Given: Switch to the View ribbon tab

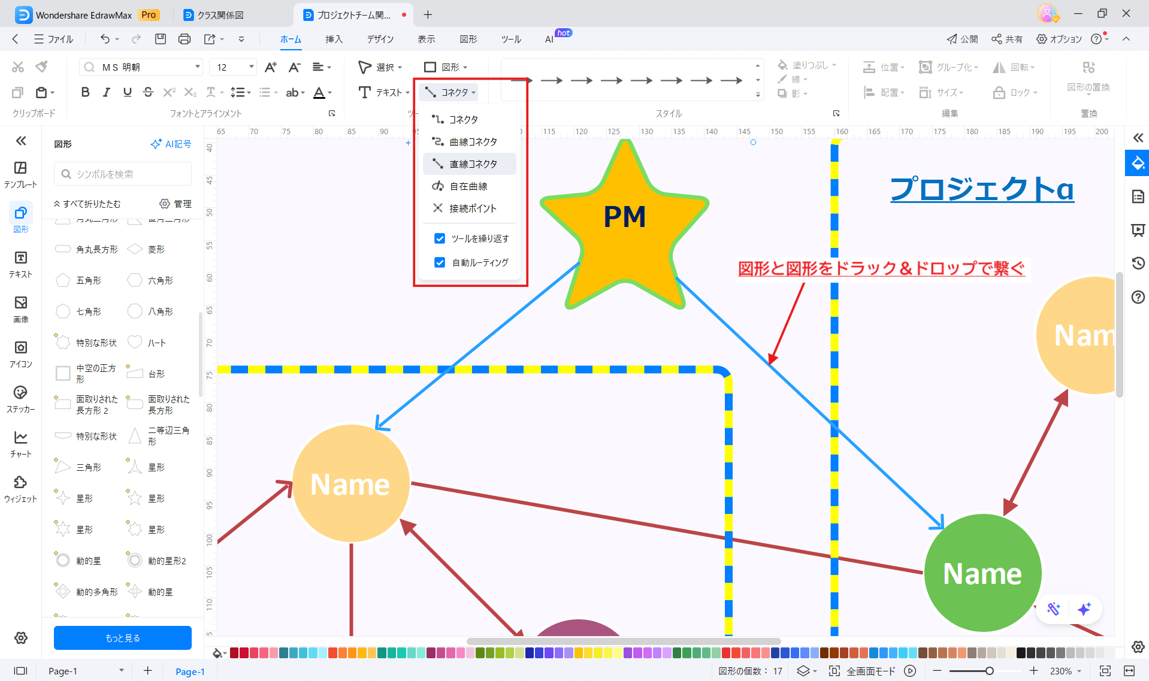Looking at the screenshot, I should 426,39.
